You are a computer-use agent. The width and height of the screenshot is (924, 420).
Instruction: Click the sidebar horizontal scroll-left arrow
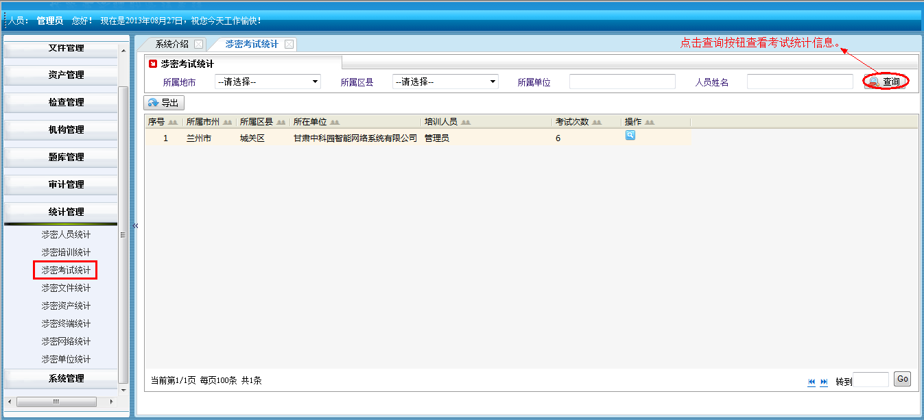(9, 401)
